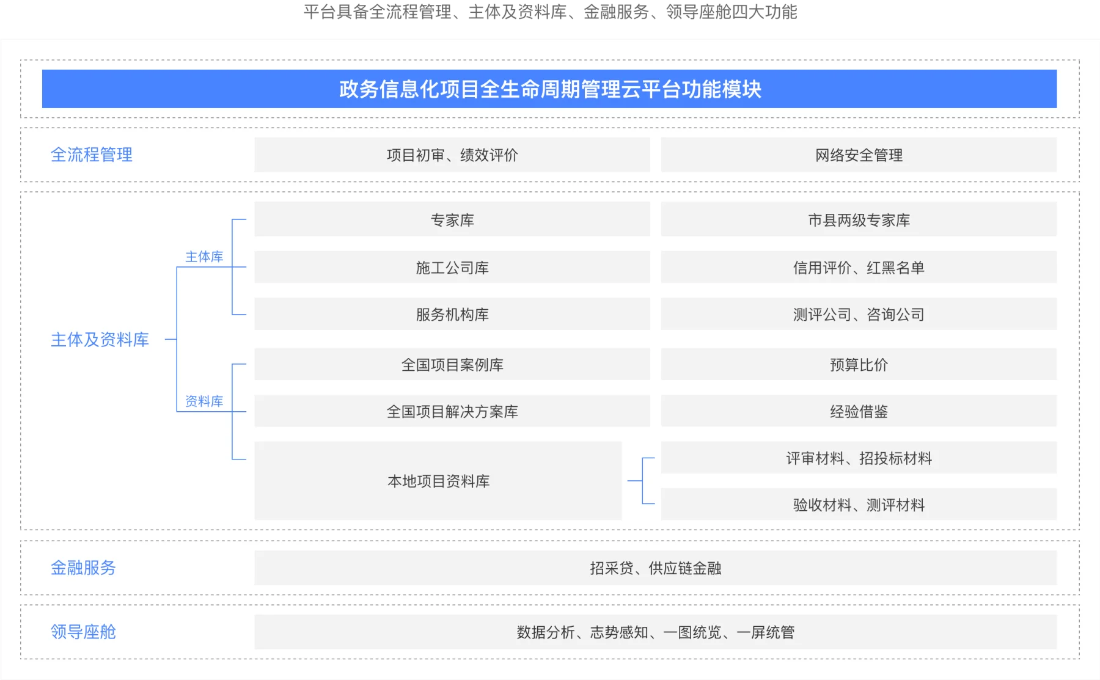
Task: Click the 经验借鉴 box
Action: tap(859, 411)
